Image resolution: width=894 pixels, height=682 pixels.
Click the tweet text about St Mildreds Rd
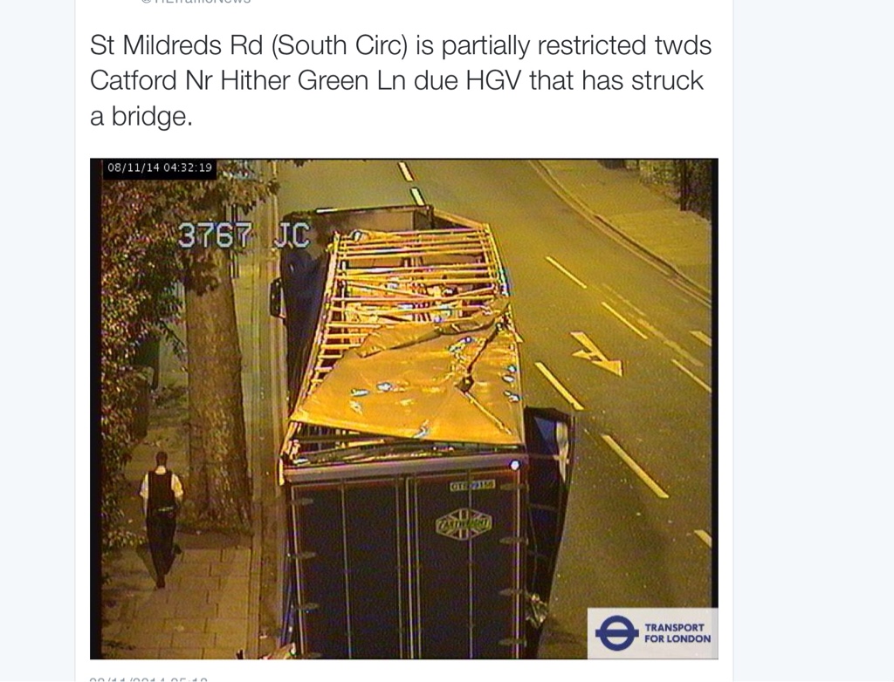(400, 80)
